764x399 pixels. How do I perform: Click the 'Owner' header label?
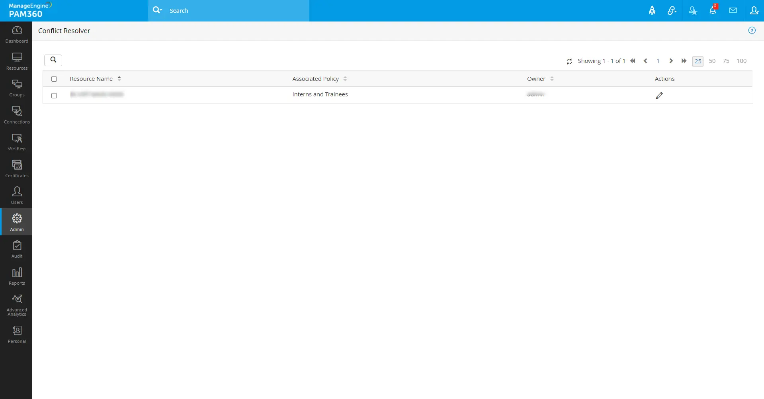pyautogui.click(x=536, y=79)
